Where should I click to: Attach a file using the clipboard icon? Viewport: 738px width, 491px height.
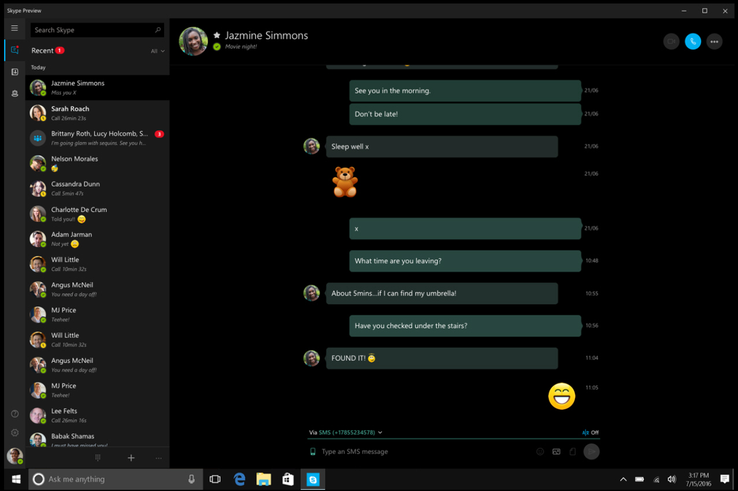[572, 451]
